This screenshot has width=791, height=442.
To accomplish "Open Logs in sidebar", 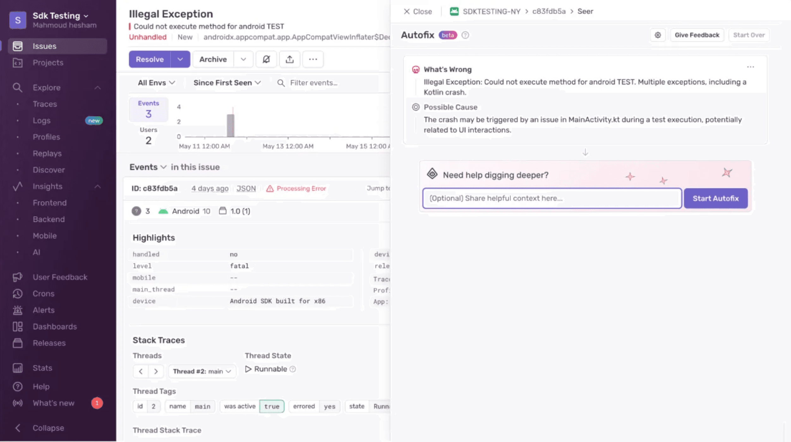I will pyautogui.click(x=41, y=120).
